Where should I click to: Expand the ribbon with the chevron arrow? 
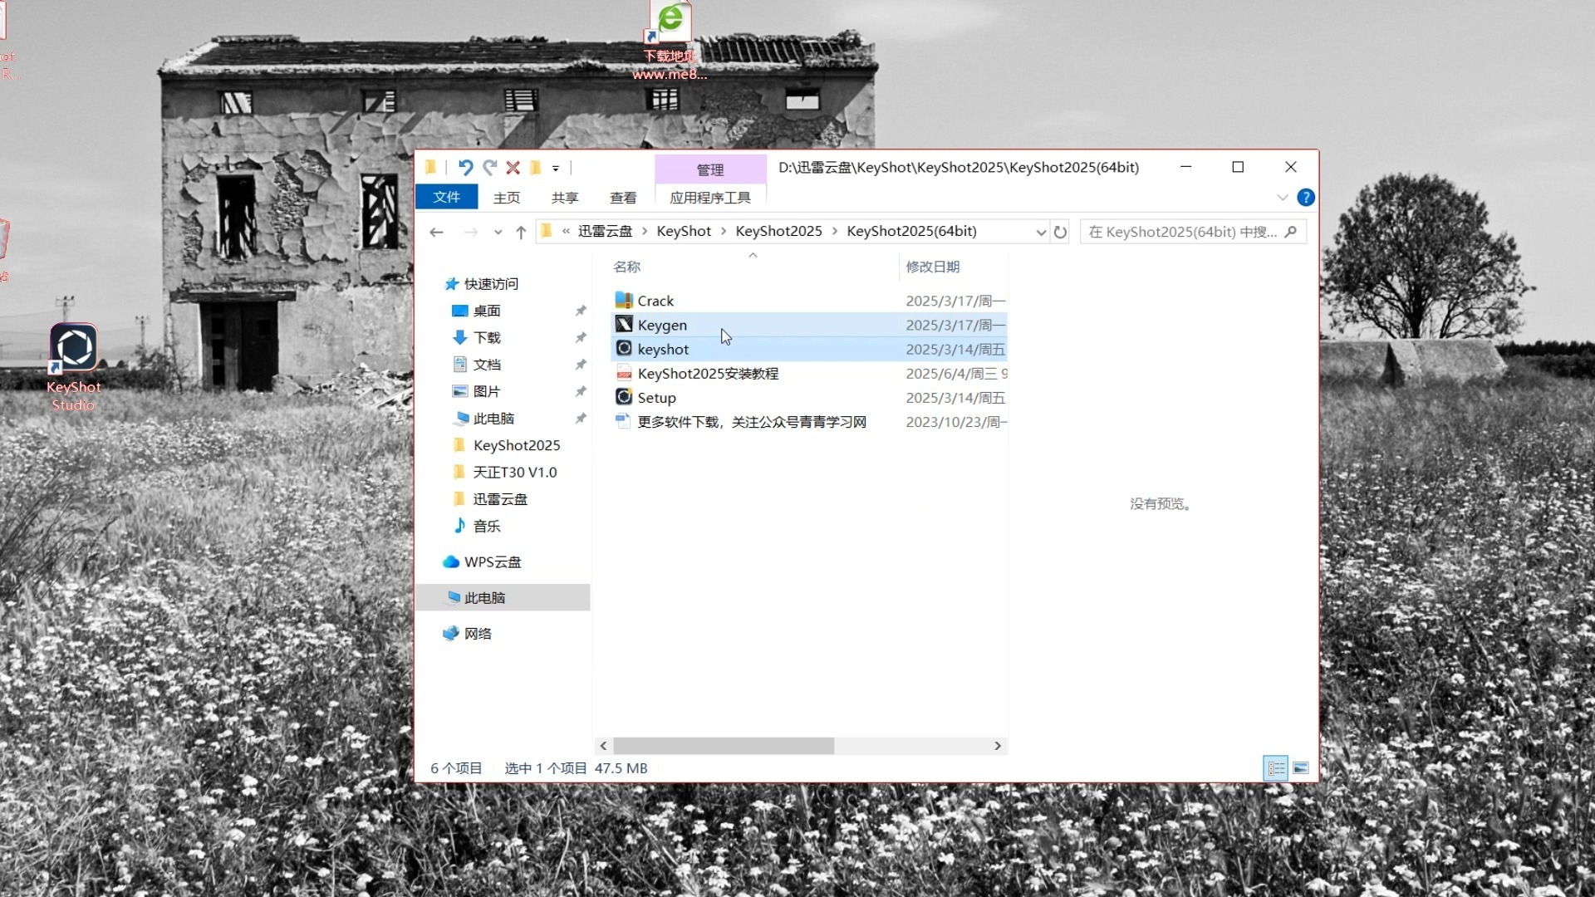click(x=1283, y=198)
